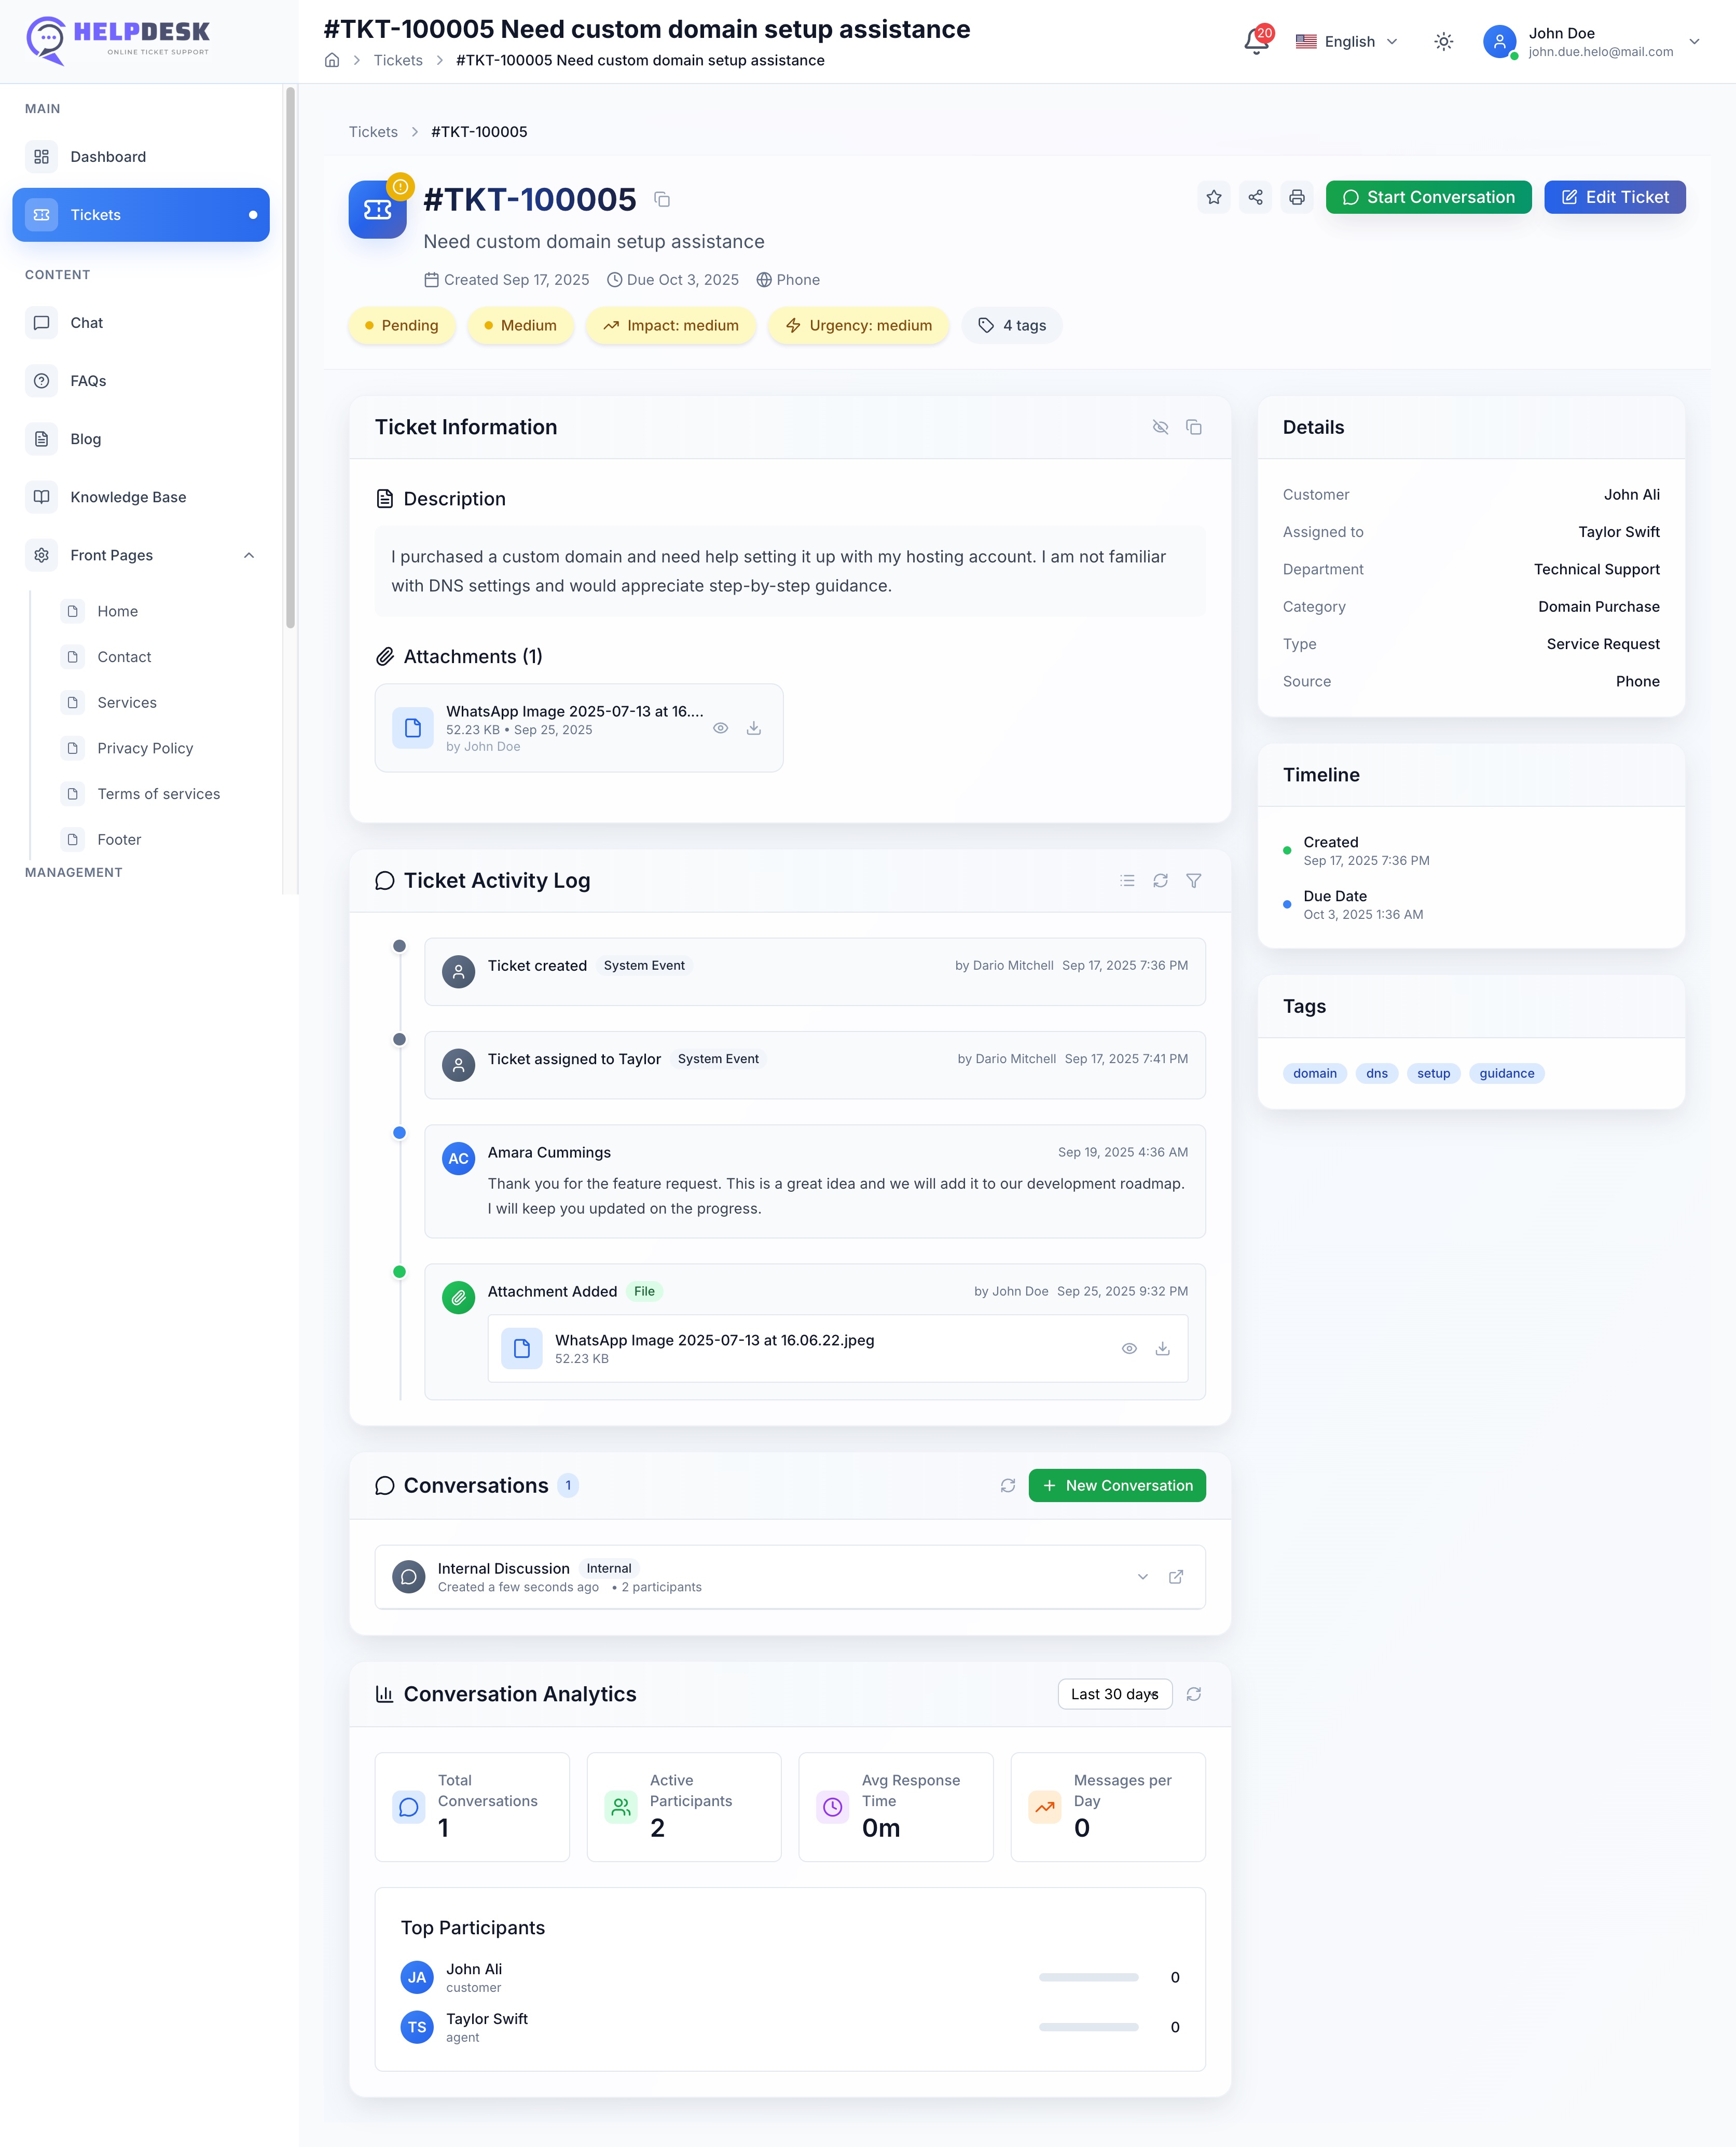Hide Ticket Information with eye-off icon
This screenshot has height=2147, width=1736.
click(1160, 427)
